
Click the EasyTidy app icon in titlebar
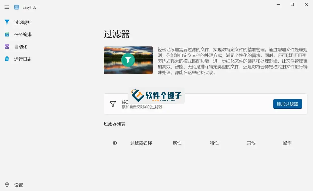coord(16,7)
